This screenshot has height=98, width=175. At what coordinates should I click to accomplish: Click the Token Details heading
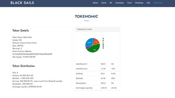coord(21,30)
